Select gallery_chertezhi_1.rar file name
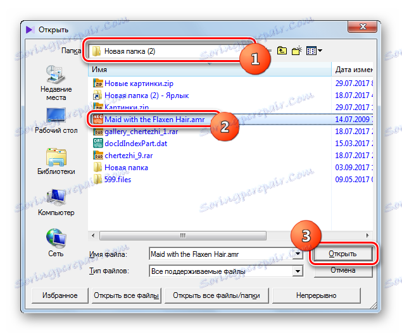This screenshot has width=402, height=334. 141,132
